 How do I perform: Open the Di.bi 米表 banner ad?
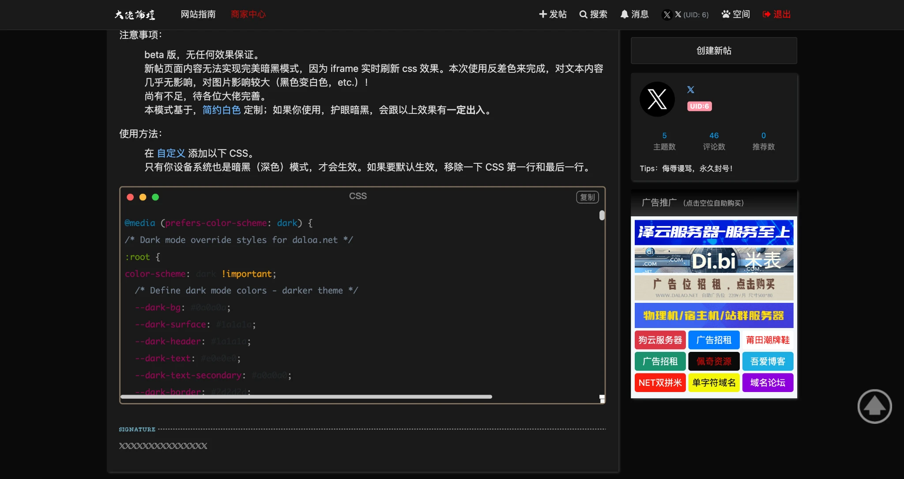714,260
